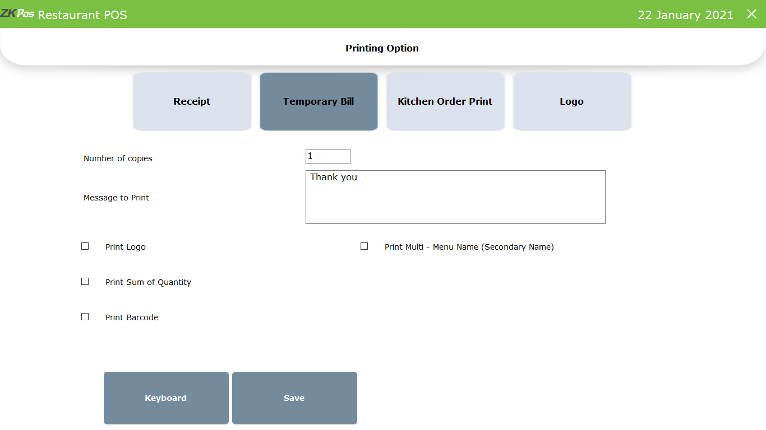Save the printing options
Screen dimensions: 766x430
coord(294,398)
